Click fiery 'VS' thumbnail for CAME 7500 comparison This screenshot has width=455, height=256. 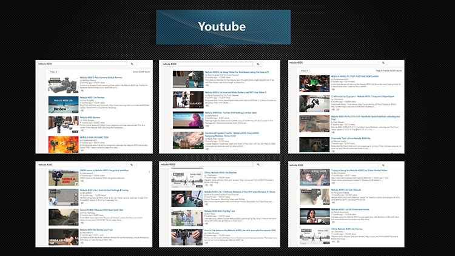point(63,144)
